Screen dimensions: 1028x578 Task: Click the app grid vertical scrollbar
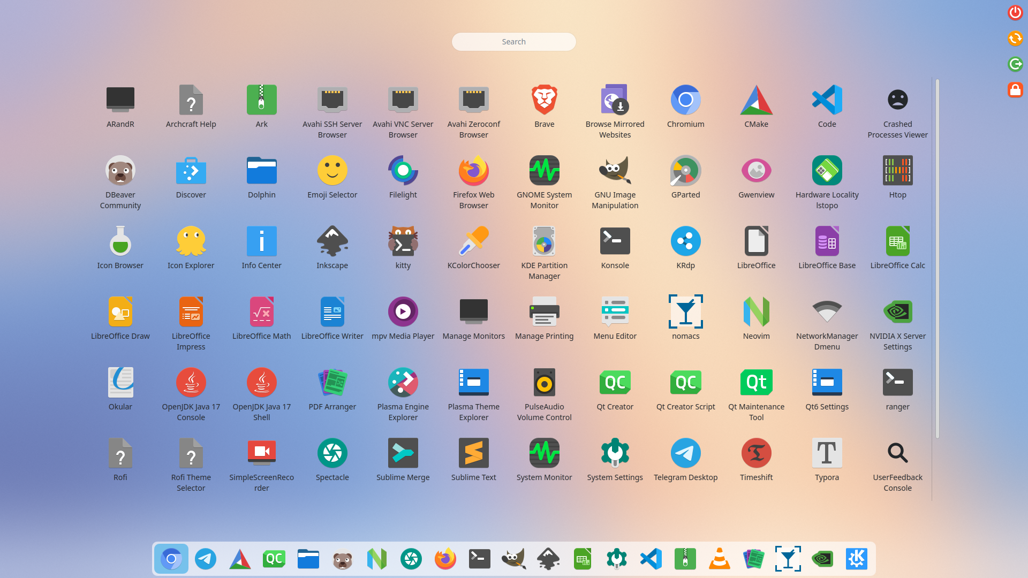click(938, 258)
